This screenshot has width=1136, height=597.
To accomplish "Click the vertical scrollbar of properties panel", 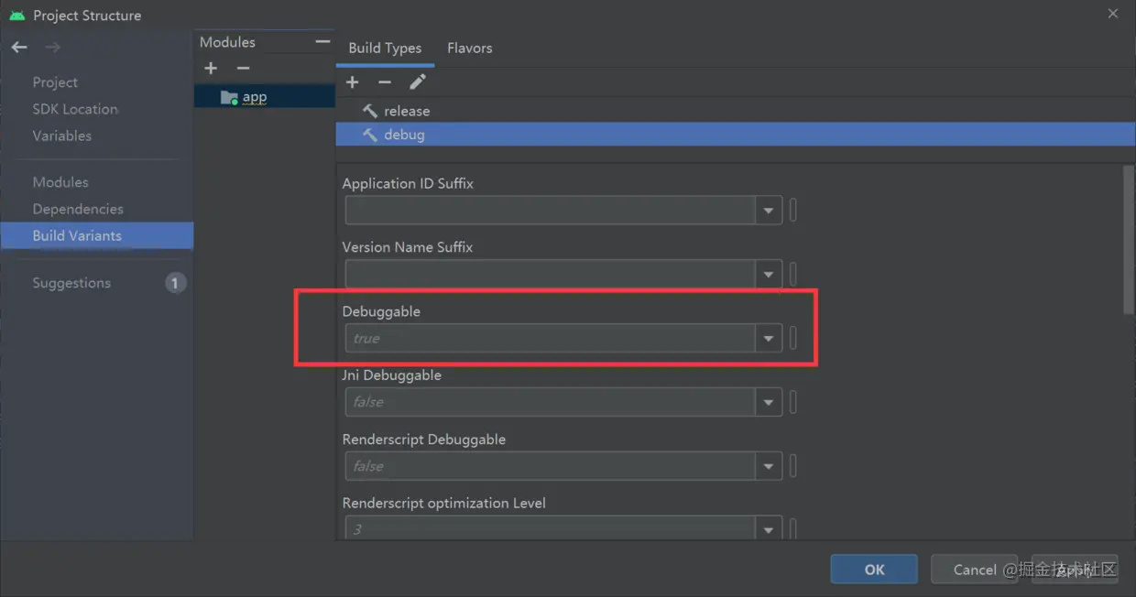I will point(1129,240).
